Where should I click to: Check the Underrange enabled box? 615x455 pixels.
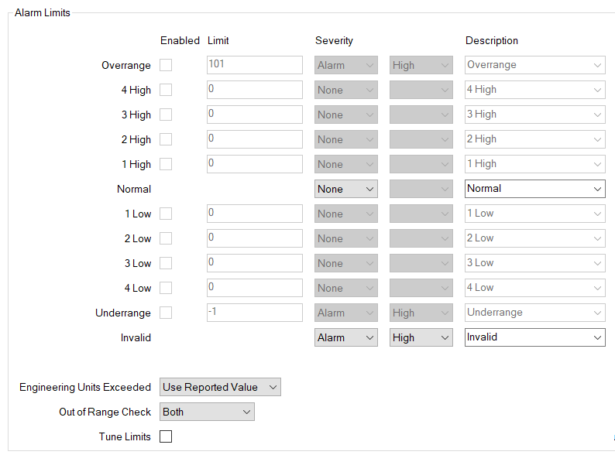[166, 313]
